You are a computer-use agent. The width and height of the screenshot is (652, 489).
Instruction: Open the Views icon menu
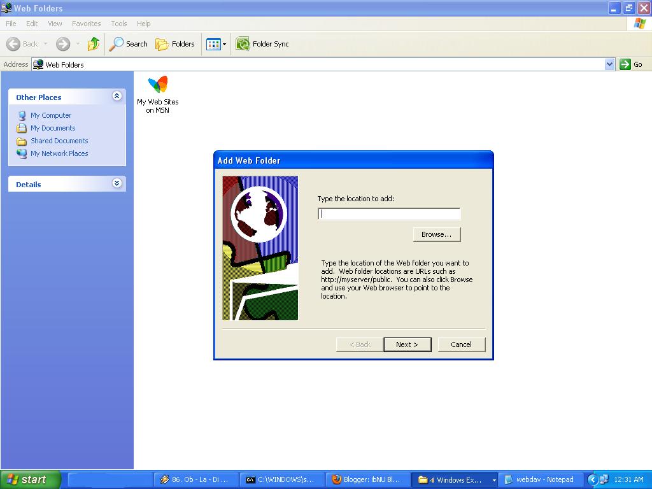pos(216,44)
